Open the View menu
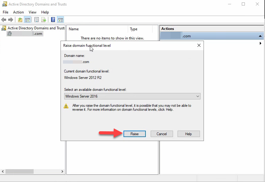 click(x=32, y=12)
